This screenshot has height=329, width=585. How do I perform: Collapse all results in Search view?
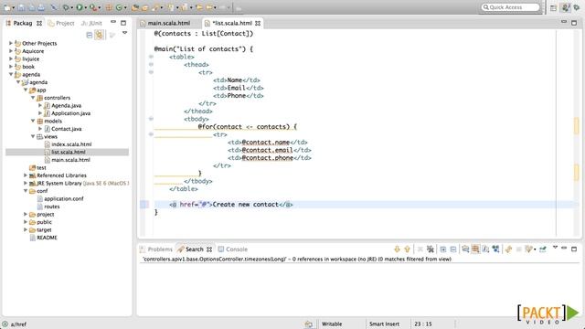coord(453,249)
